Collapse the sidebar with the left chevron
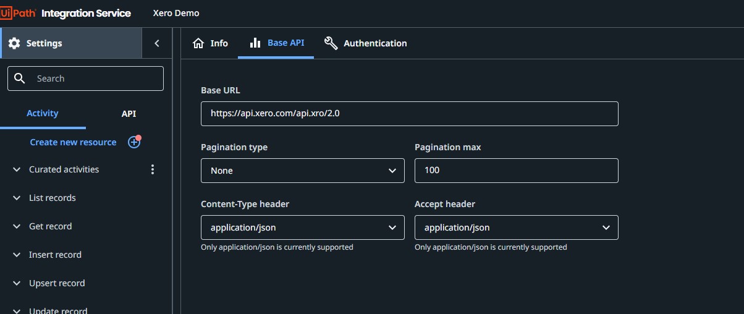Viewport: 744px width, 314px height. click(157, 43)
